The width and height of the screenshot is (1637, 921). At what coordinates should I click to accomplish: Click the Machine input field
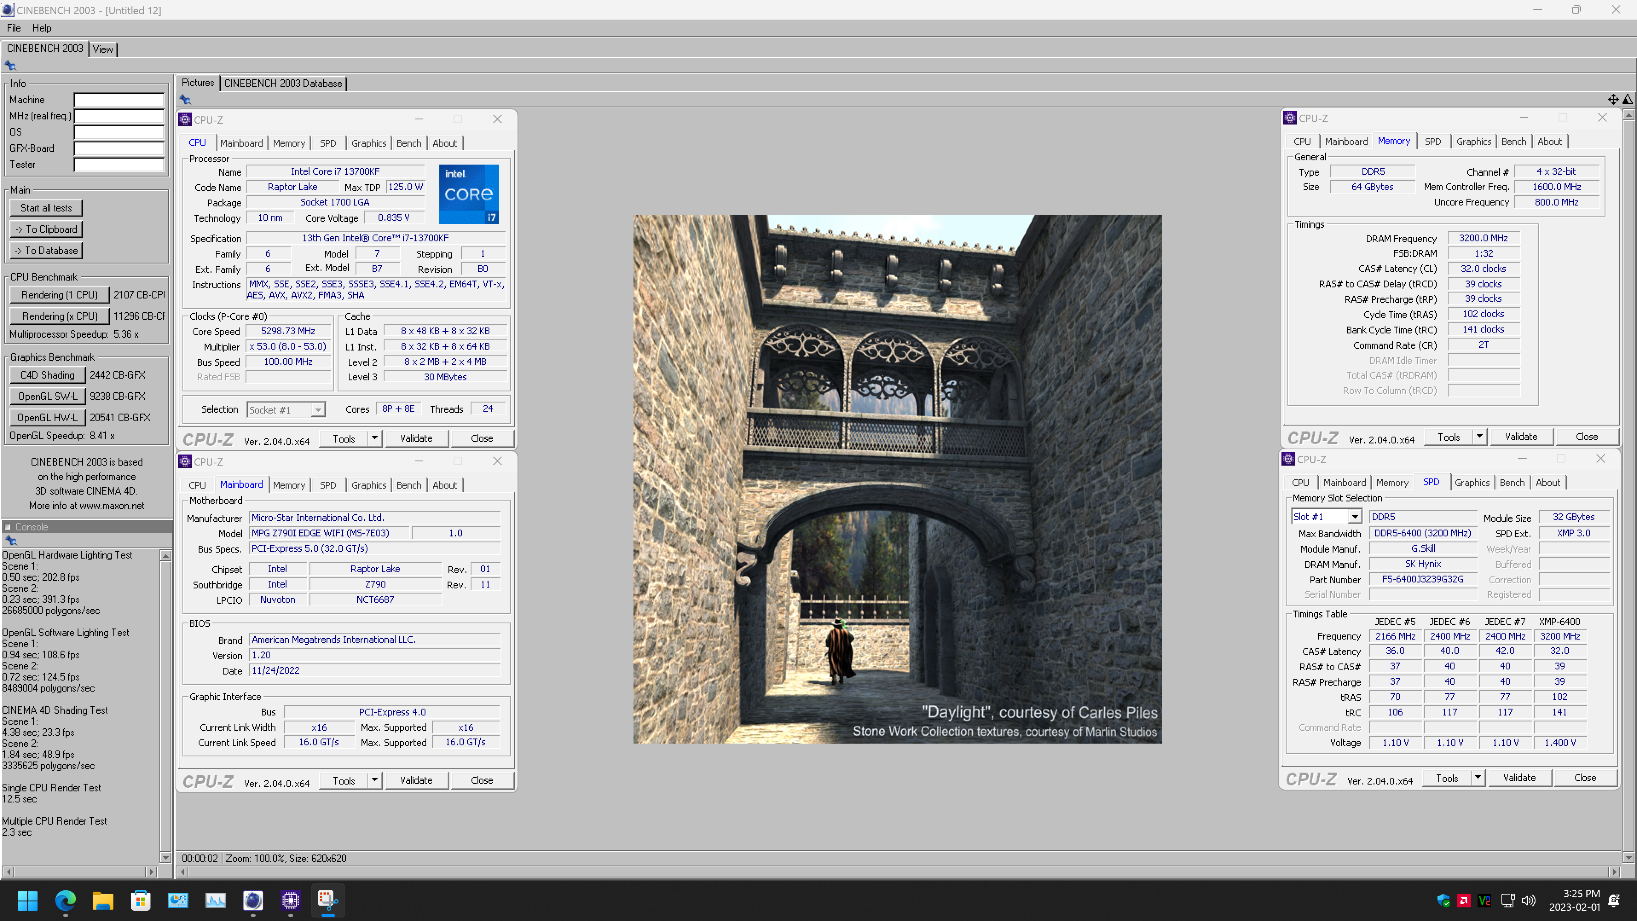119,100
